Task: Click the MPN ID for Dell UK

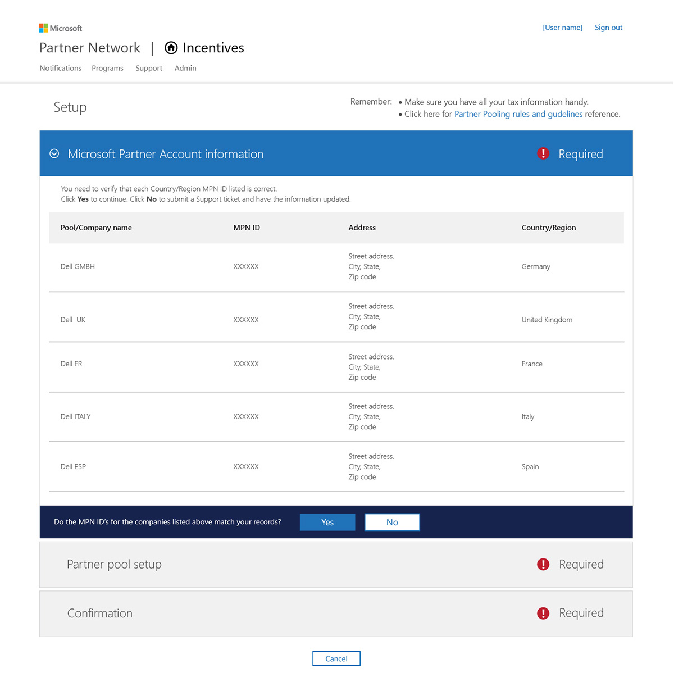Action: 246,320
